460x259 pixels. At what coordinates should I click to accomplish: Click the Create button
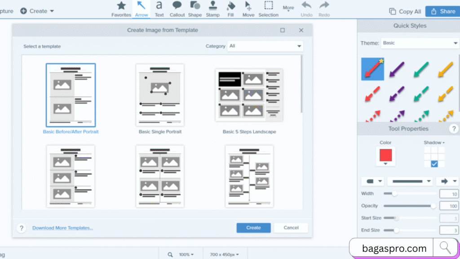(x=253, y=228)
